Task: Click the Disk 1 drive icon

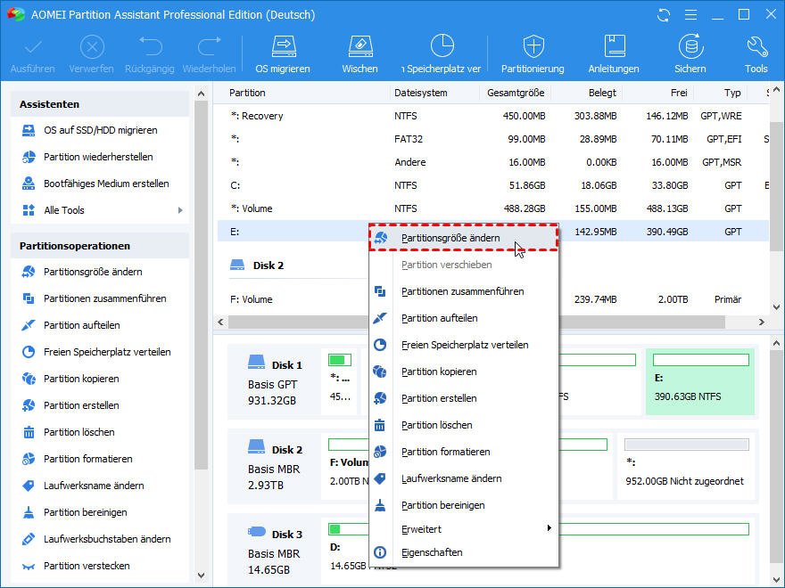Action: pyautogui.click(x=256, y=362)
